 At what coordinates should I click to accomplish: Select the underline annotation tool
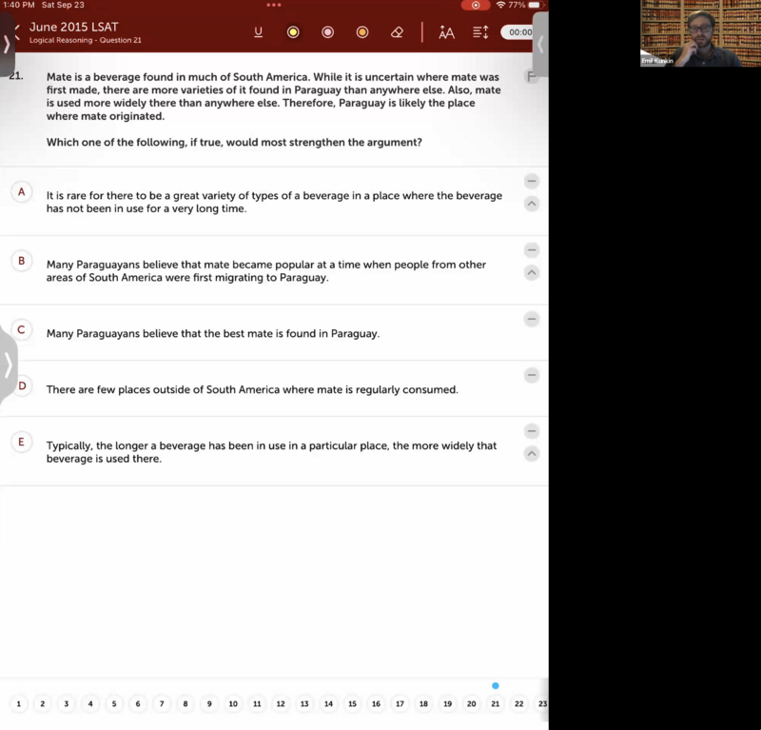(259, 32)
